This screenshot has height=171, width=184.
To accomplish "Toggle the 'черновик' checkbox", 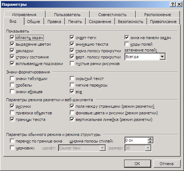I will [x=12, y=148].
